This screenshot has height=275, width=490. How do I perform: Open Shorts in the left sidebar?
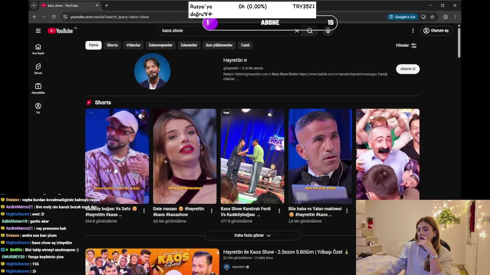pyautogui.click(x=38, y=69)
